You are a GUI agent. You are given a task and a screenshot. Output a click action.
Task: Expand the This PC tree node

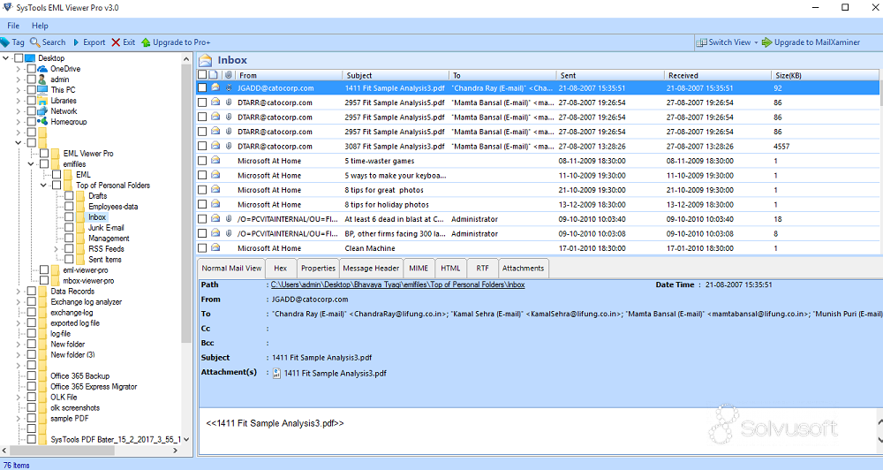(x=18, y=90)
